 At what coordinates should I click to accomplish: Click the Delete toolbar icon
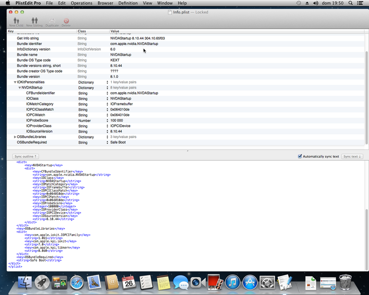coord(66,22)
